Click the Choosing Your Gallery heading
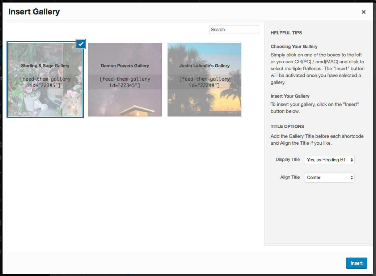 (x=294, y=47)
